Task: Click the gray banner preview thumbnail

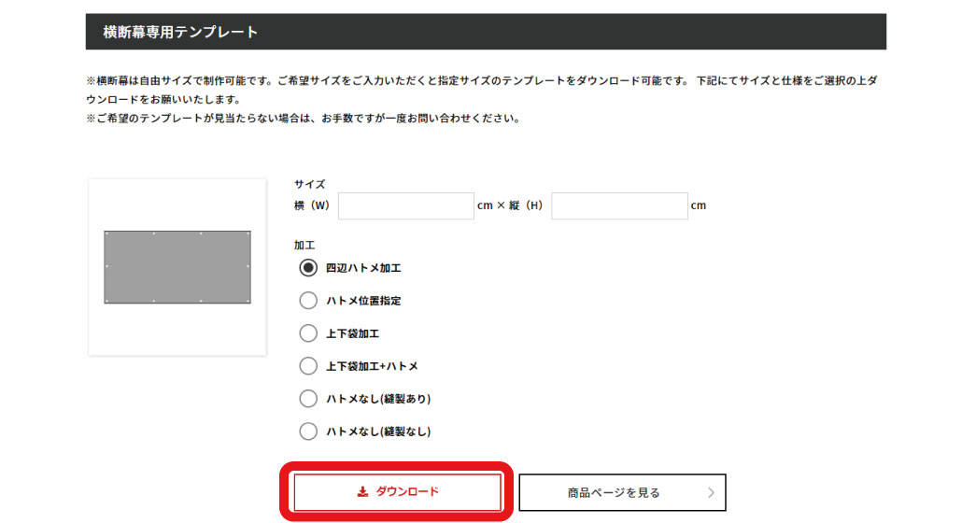Action: pos(177,267)
